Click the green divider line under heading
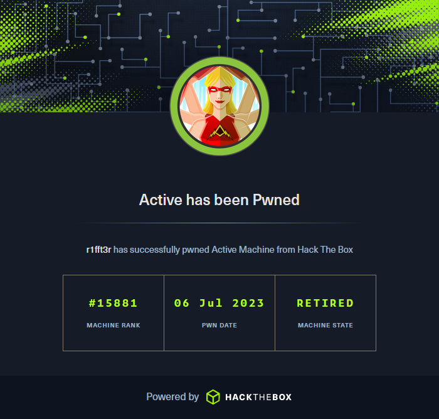 (x=219, y=223)
